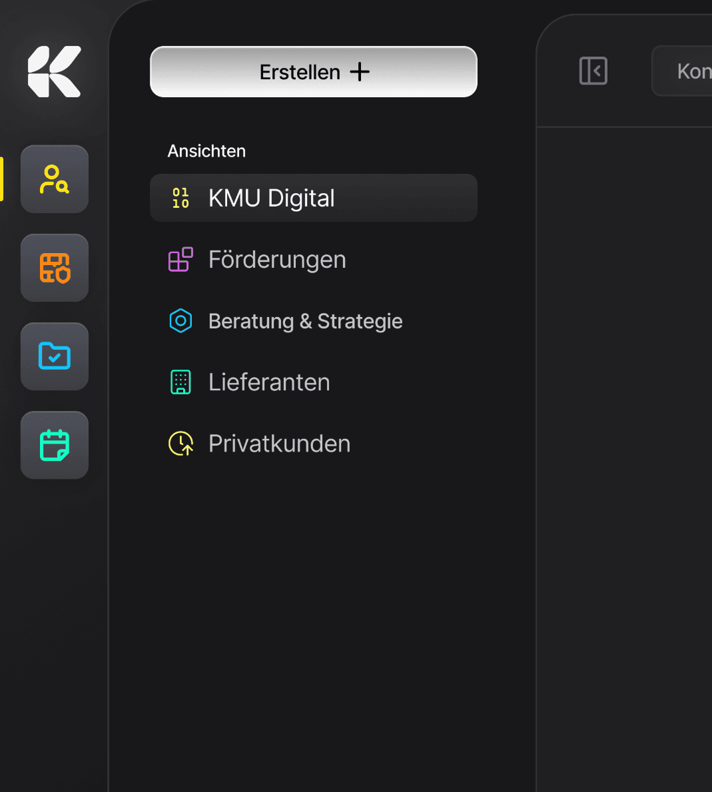The image size is (712, 792).
Task: Click the plus icon in Erstellen
Action: [x=360, y=72]
